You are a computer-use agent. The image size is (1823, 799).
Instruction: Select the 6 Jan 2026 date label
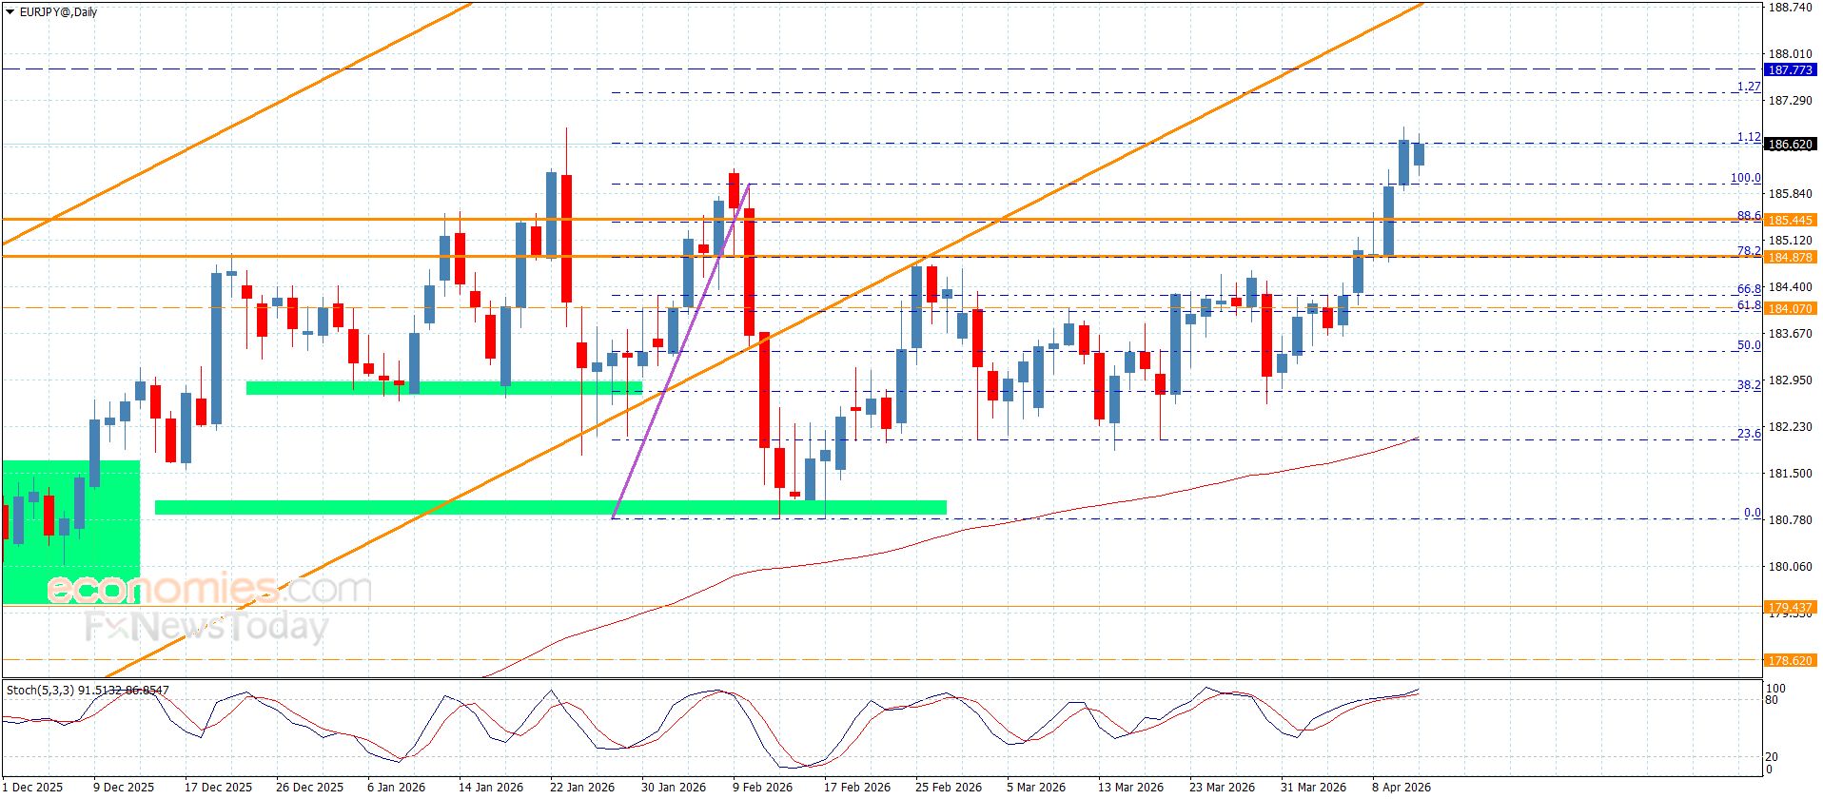tap(397, 788)
